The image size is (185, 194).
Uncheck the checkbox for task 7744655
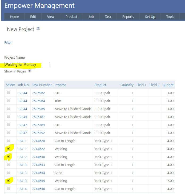(x=9, y=180)
